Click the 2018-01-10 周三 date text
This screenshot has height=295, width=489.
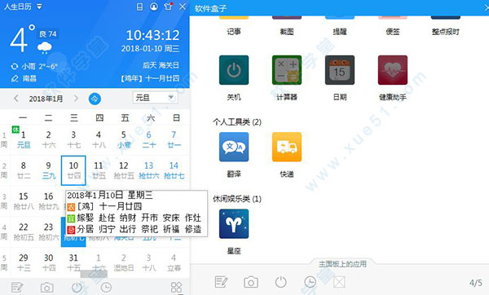(x=150, y=49)
